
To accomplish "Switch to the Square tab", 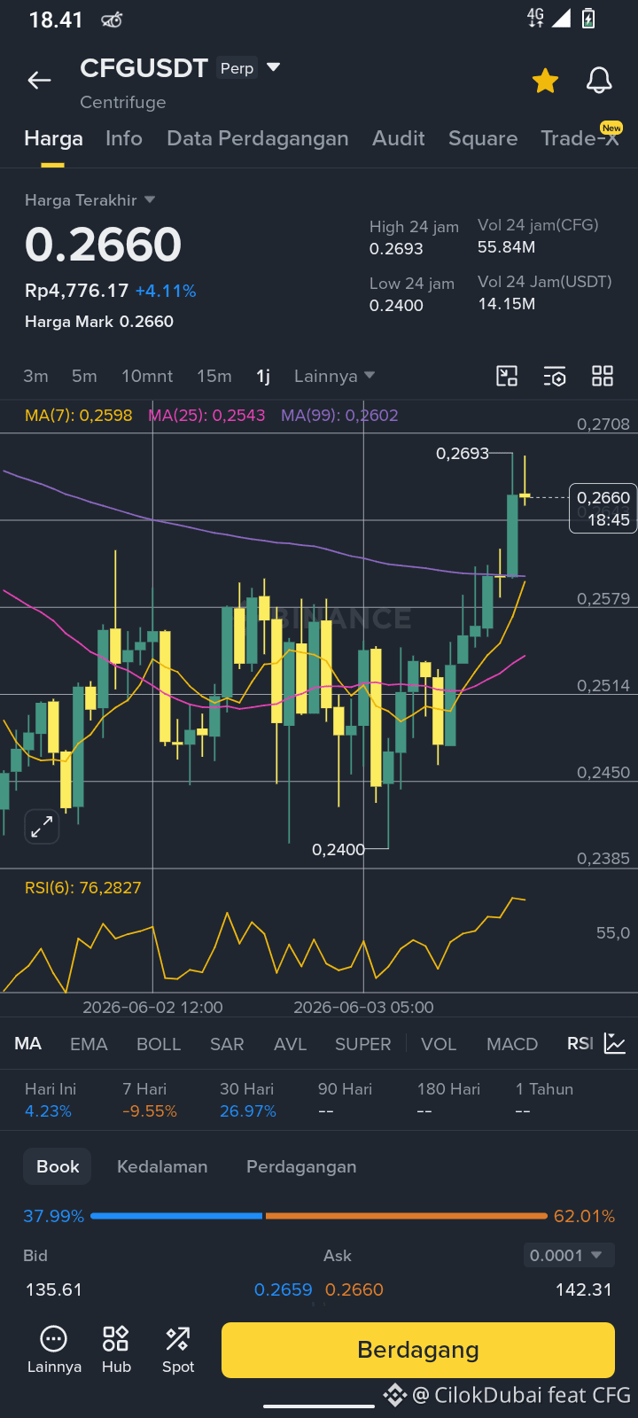I will click(x=483, y=138).
